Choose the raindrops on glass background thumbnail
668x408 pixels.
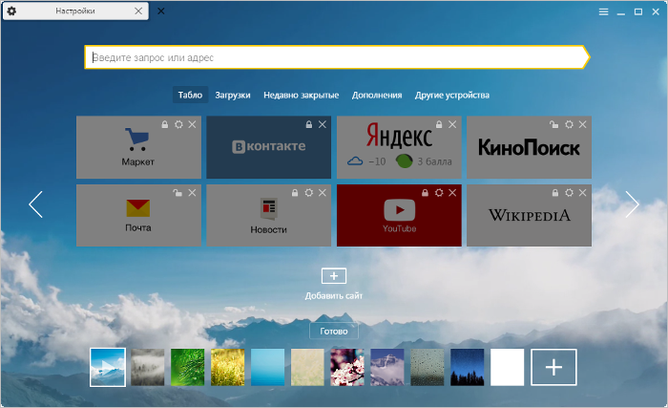click(x=428, y=367)
